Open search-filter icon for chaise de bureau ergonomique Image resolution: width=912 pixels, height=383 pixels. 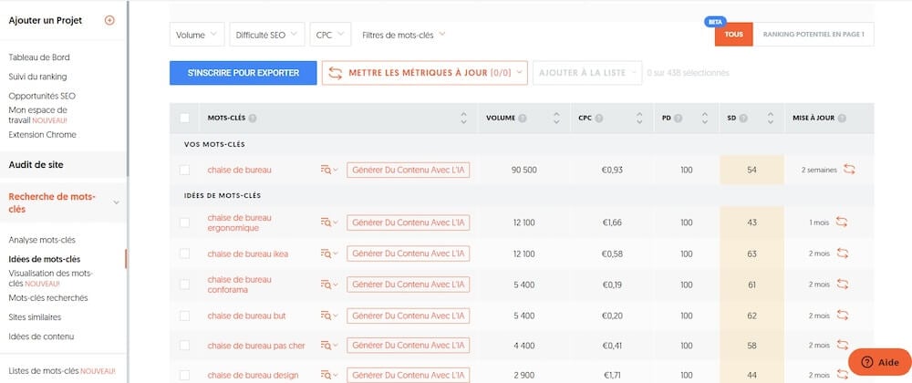[328, 222]
